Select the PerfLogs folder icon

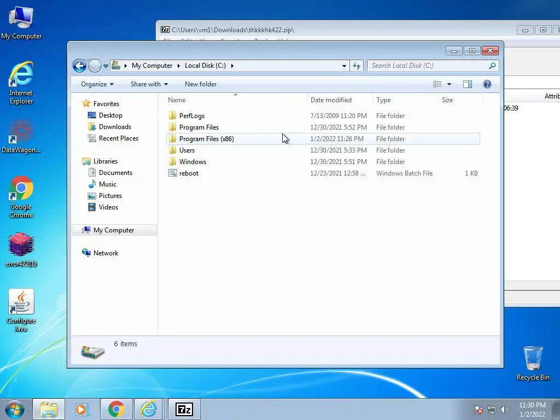(x=172, y=115)
